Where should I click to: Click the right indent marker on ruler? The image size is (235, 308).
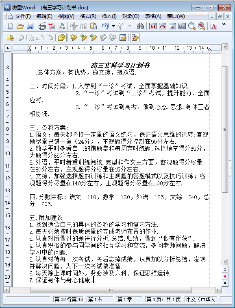click(209, 49)
